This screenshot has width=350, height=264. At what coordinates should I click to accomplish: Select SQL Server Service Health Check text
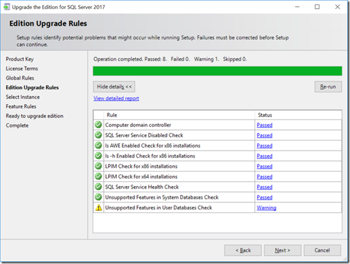tap(142, 187)
